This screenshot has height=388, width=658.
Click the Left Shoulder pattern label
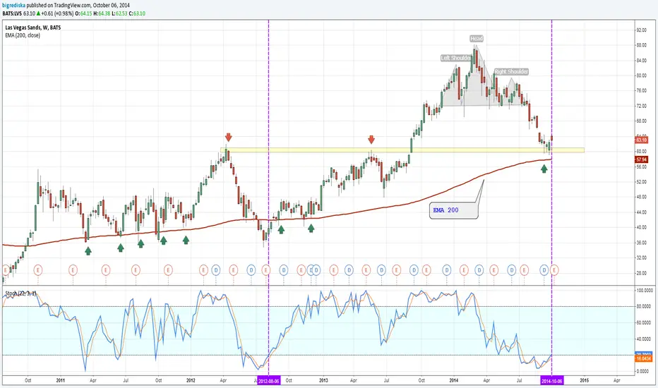point(456,58)
